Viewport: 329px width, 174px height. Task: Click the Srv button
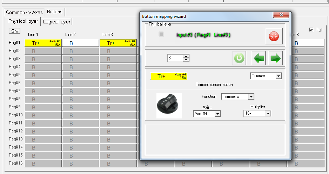pyautogui.click(x=15, y=31)
